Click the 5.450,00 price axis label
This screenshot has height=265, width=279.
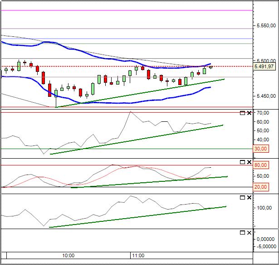(x=266, y=96)
